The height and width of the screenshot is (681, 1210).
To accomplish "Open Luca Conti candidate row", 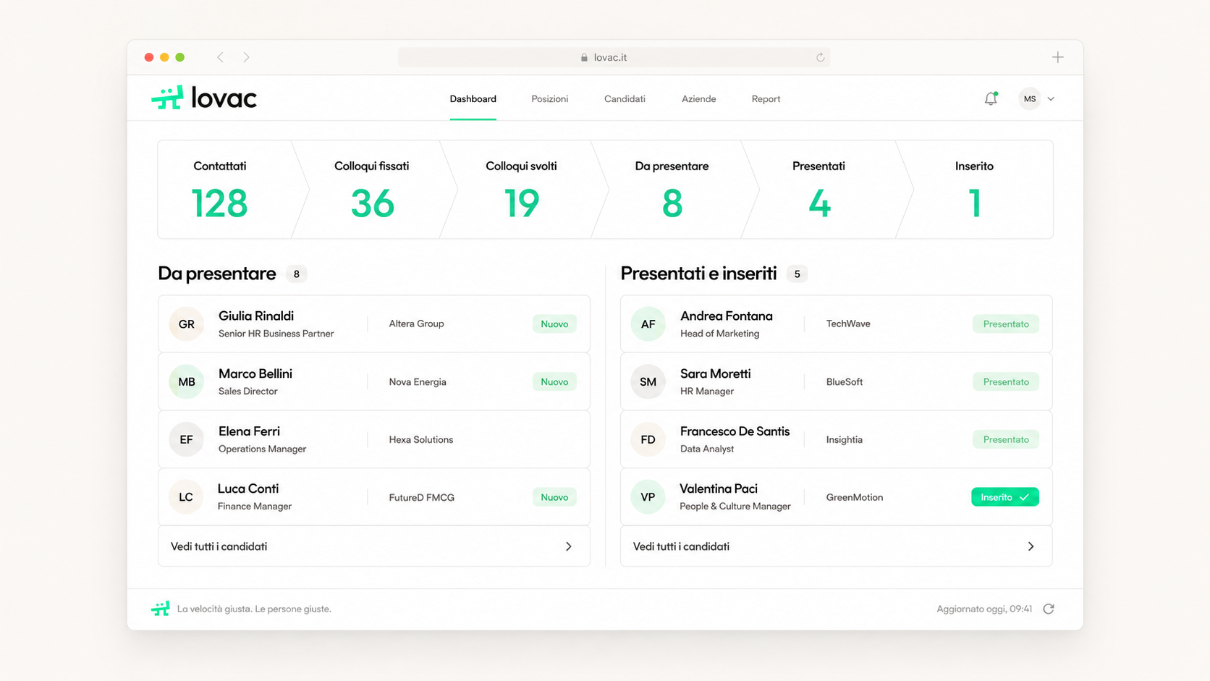I will tap(374, 497).
